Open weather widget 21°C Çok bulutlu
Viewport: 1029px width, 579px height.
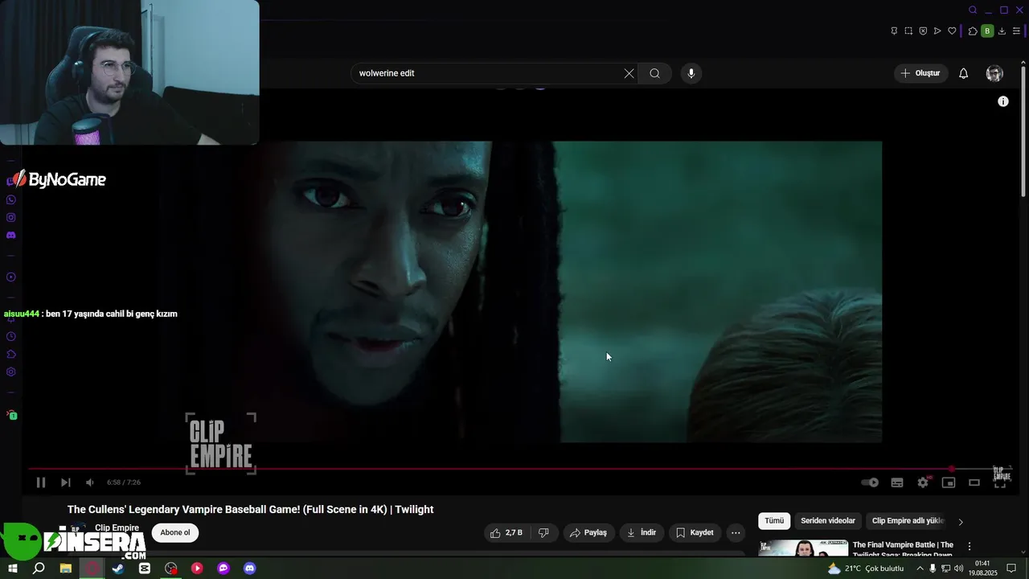pyautogui.click(x=867, y=569)
